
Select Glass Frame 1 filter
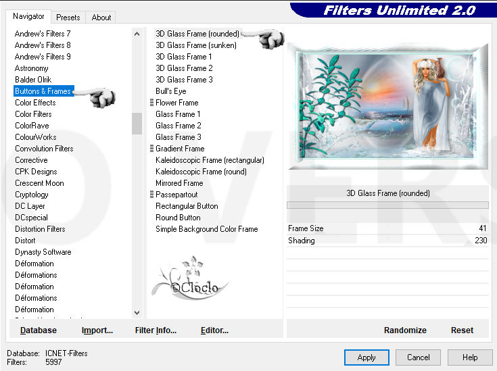coord(178,114)
